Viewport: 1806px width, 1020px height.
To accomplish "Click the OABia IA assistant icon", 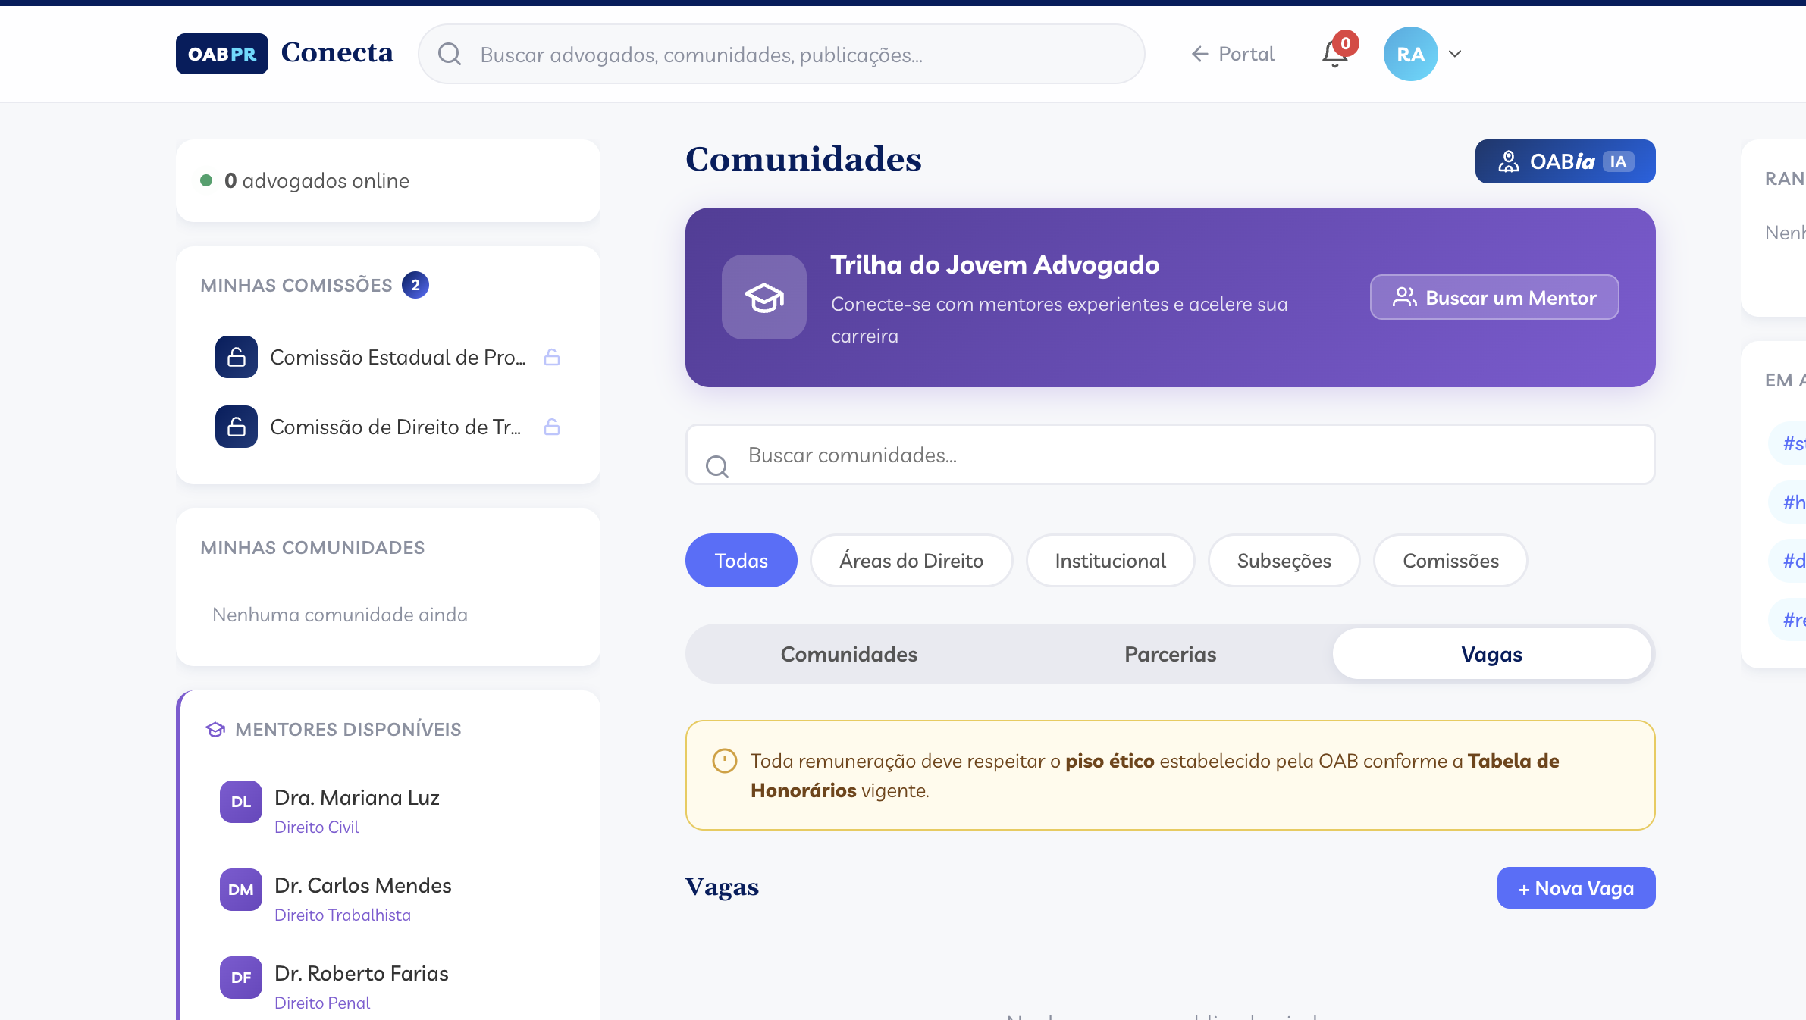I will click(x=1510, y=161).
